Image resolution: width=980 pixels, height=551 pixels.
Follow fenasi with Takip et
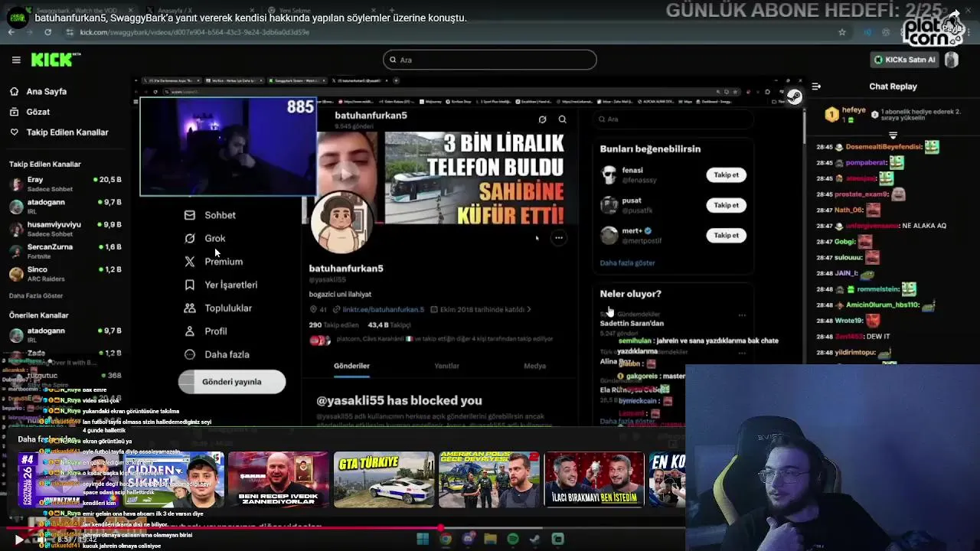click(x=726, y=174)
